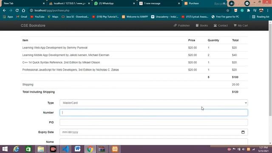Open My Cart nav link
This screenshot has width=272, height=153.
(x=241, y=25)
